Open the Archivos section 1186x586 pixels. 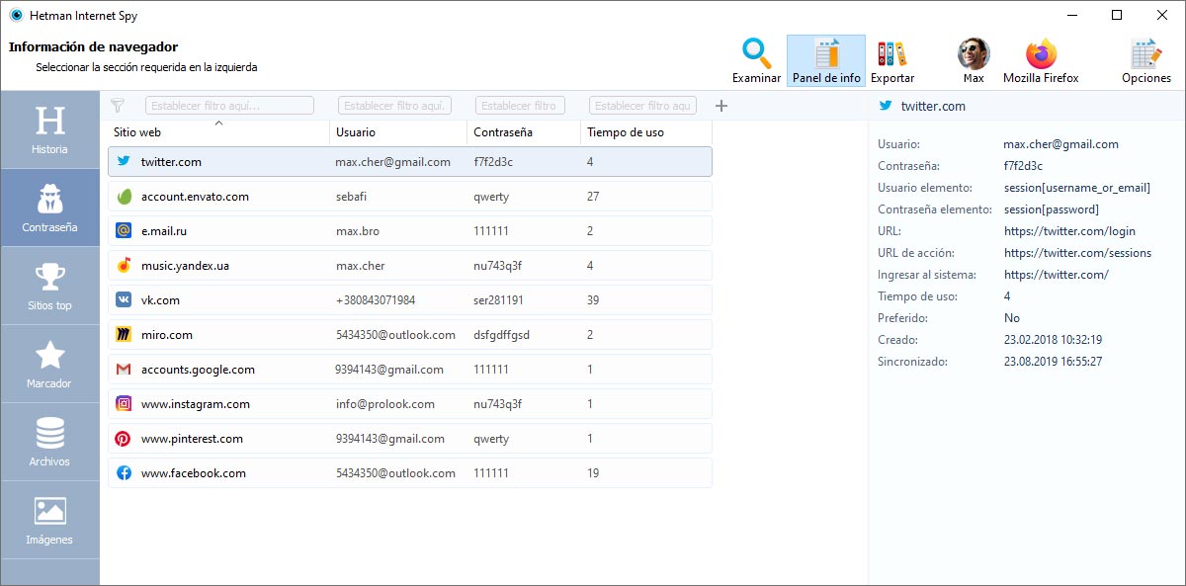click(x=50, y=442)
